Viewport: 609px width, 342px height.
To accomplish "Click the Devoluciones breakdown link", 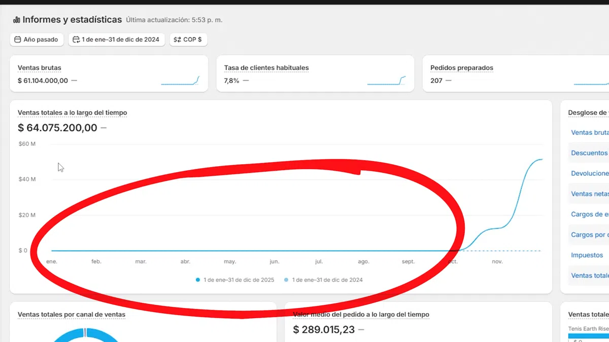I will point(590,173).
